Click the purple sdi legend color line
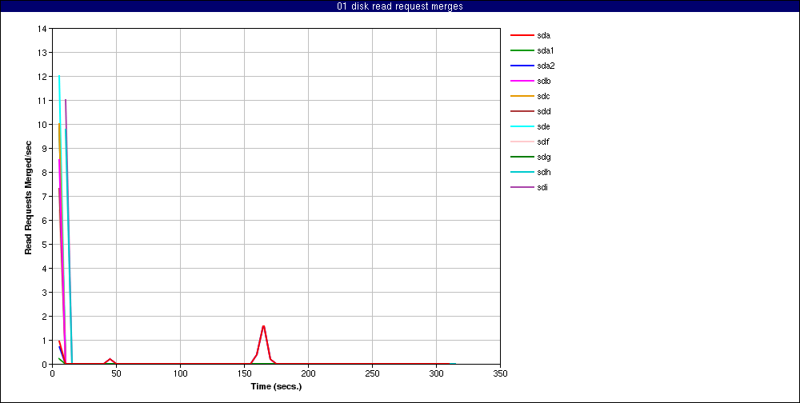The width and height of the screenshot is (800, 403). (522, 187)
